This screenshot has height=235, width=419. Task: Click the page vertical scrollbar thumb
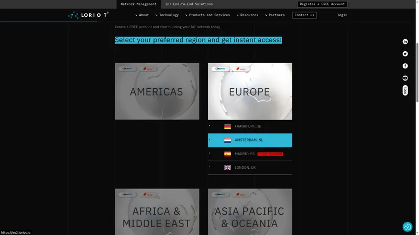pyautogui.click(x=417, y=72)
